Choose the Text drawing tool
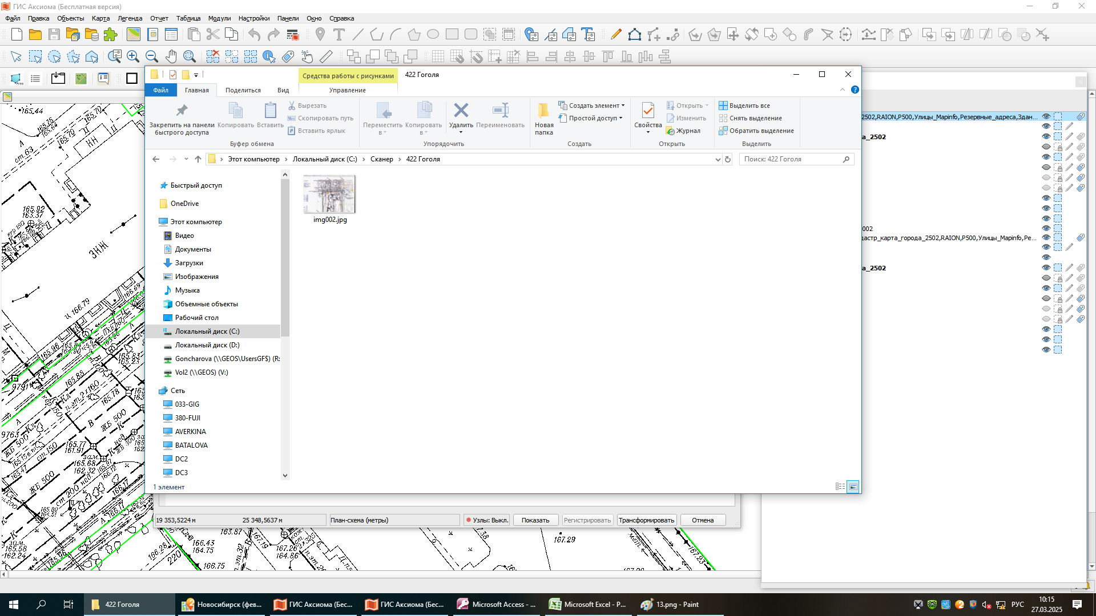Viewport: 1096px width, 616px height. pos(339,35)
